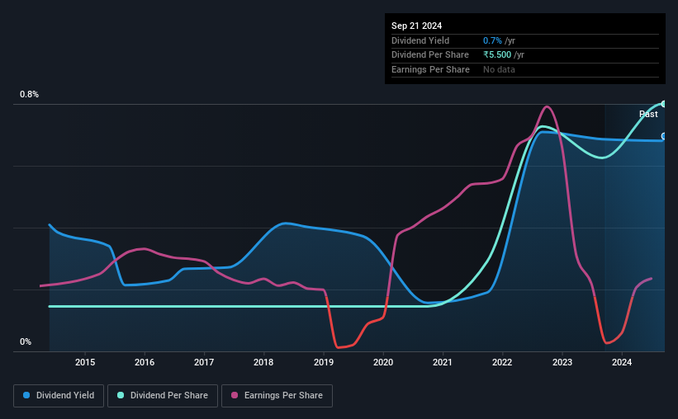Click the 2021 x-axis label
Image resolution: width=678 pixels, height=419 pixels.
tap(443, 362)
